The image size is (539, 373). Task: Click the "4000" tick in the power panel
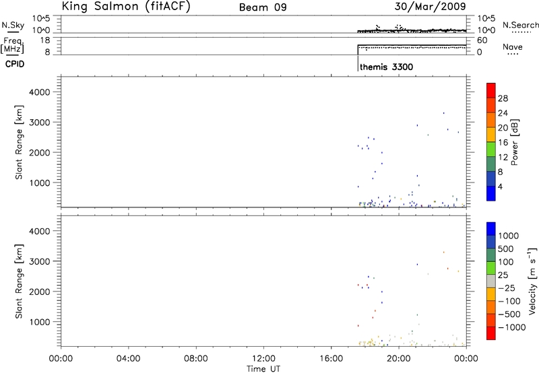tap(40, 92)
